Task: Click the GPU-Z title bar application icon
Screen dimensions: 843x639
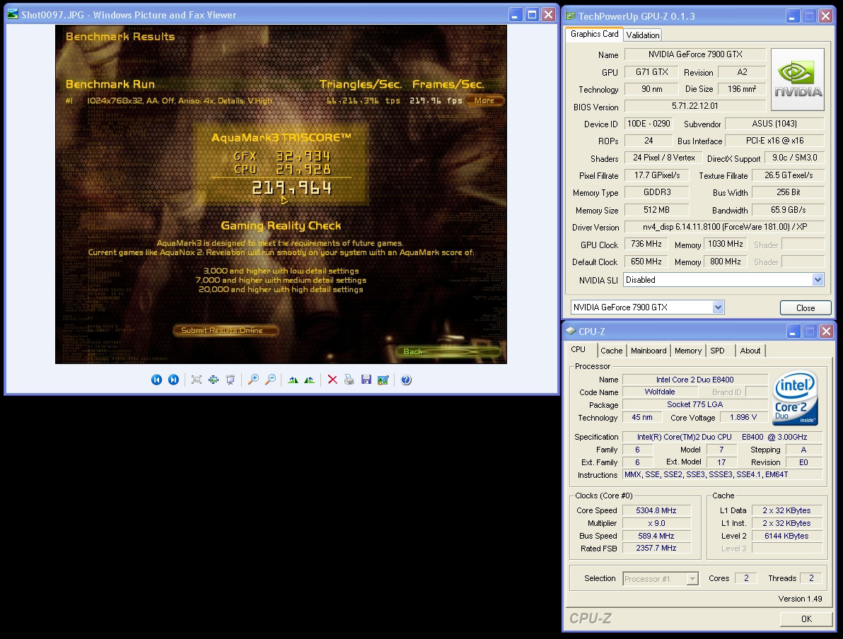Action: tap(571, 16)
